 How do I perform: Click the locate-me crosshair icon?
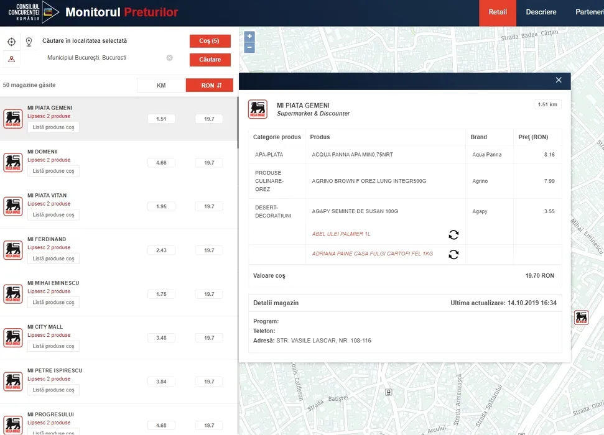point(11,42)
